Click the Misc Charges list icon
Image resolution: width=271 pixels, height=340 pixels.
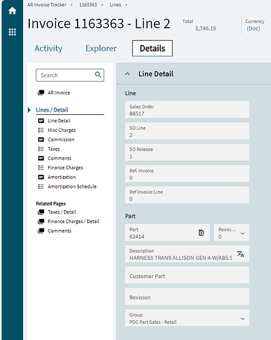pyautogui.click(x=41, y=130)
